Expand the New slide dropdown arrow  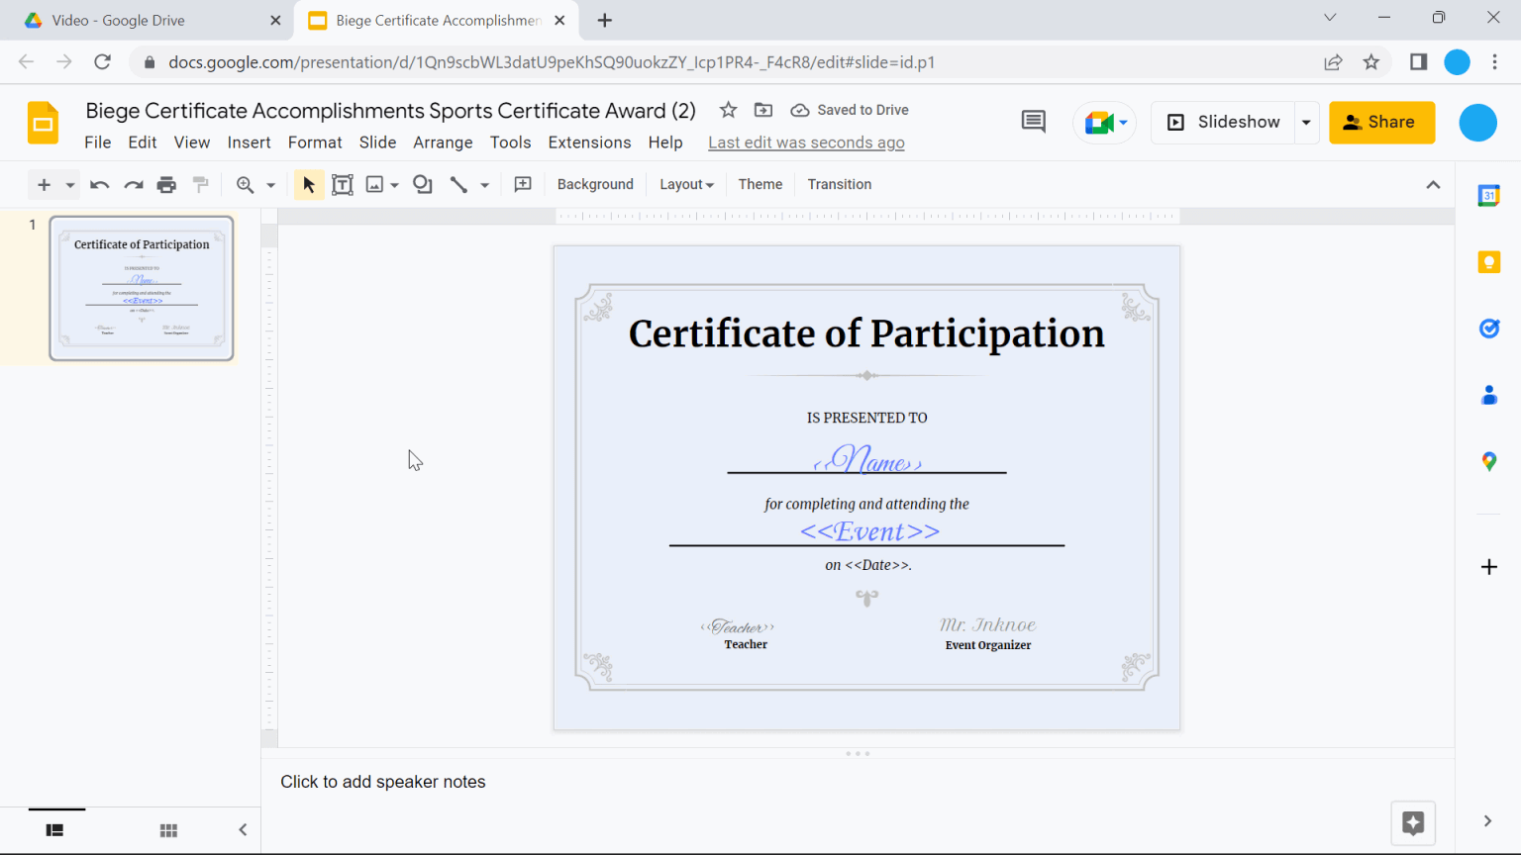(x=68, y=184)
